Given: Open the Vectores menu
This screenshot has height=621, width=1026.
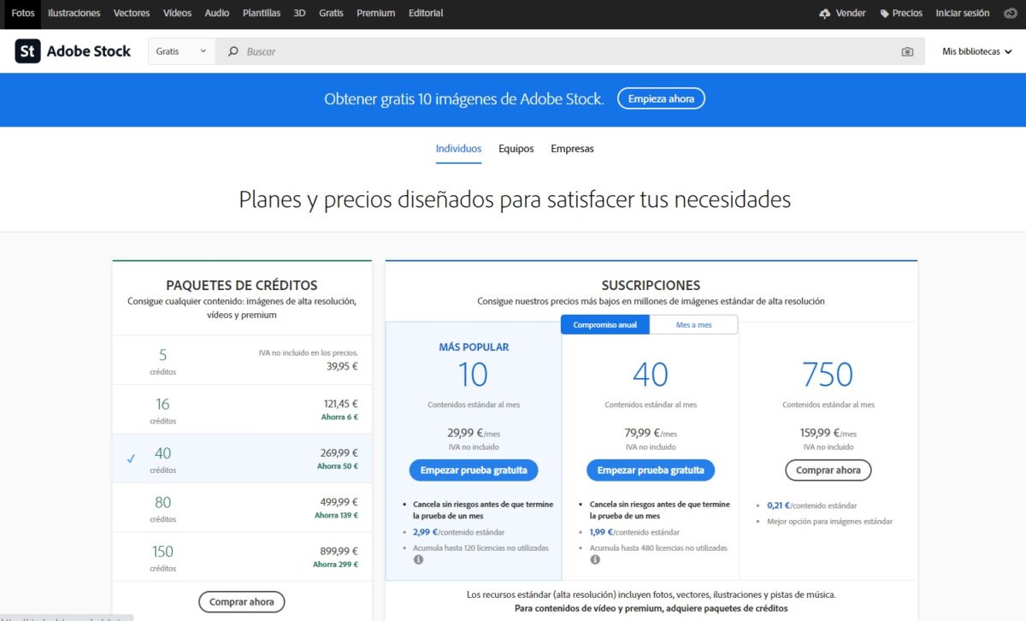Looking at the screenshot, I should (x=132, y=13).
